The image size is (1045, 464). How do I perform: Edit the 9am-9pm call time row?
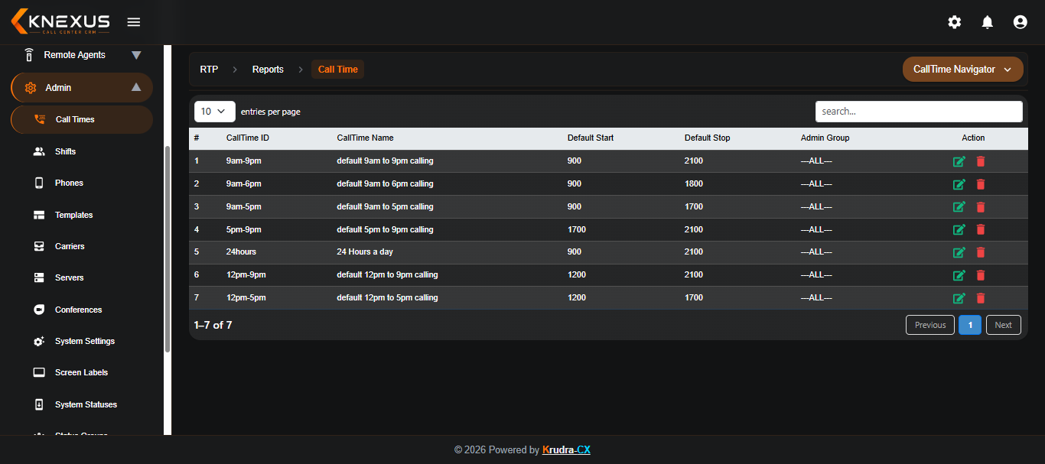[x=959, y=161]
